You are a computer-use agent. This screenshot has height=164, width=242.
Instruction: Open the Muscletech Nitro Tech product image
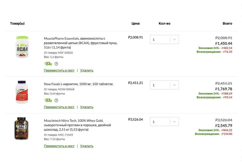click(x=21, y=129)
